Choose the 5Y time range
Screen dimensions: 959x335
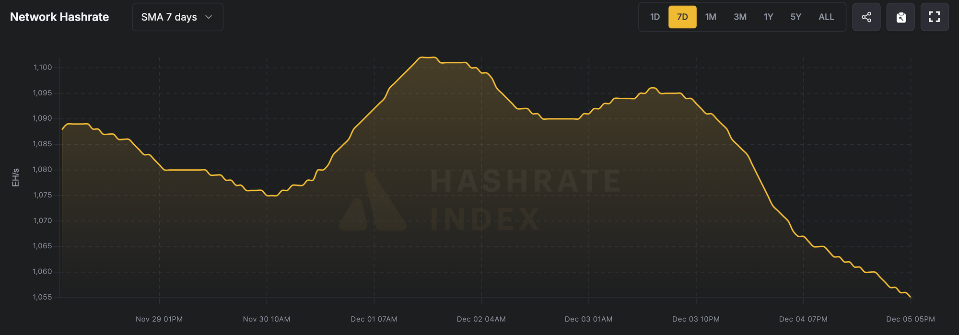tap(796, 17)
